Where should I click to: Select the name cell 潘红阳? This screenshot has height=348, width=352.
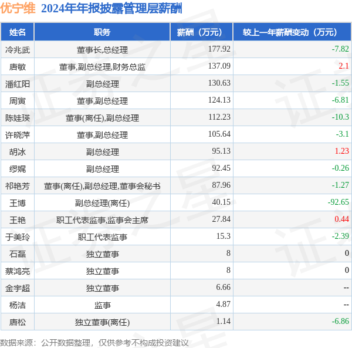(x=17, y=84)
